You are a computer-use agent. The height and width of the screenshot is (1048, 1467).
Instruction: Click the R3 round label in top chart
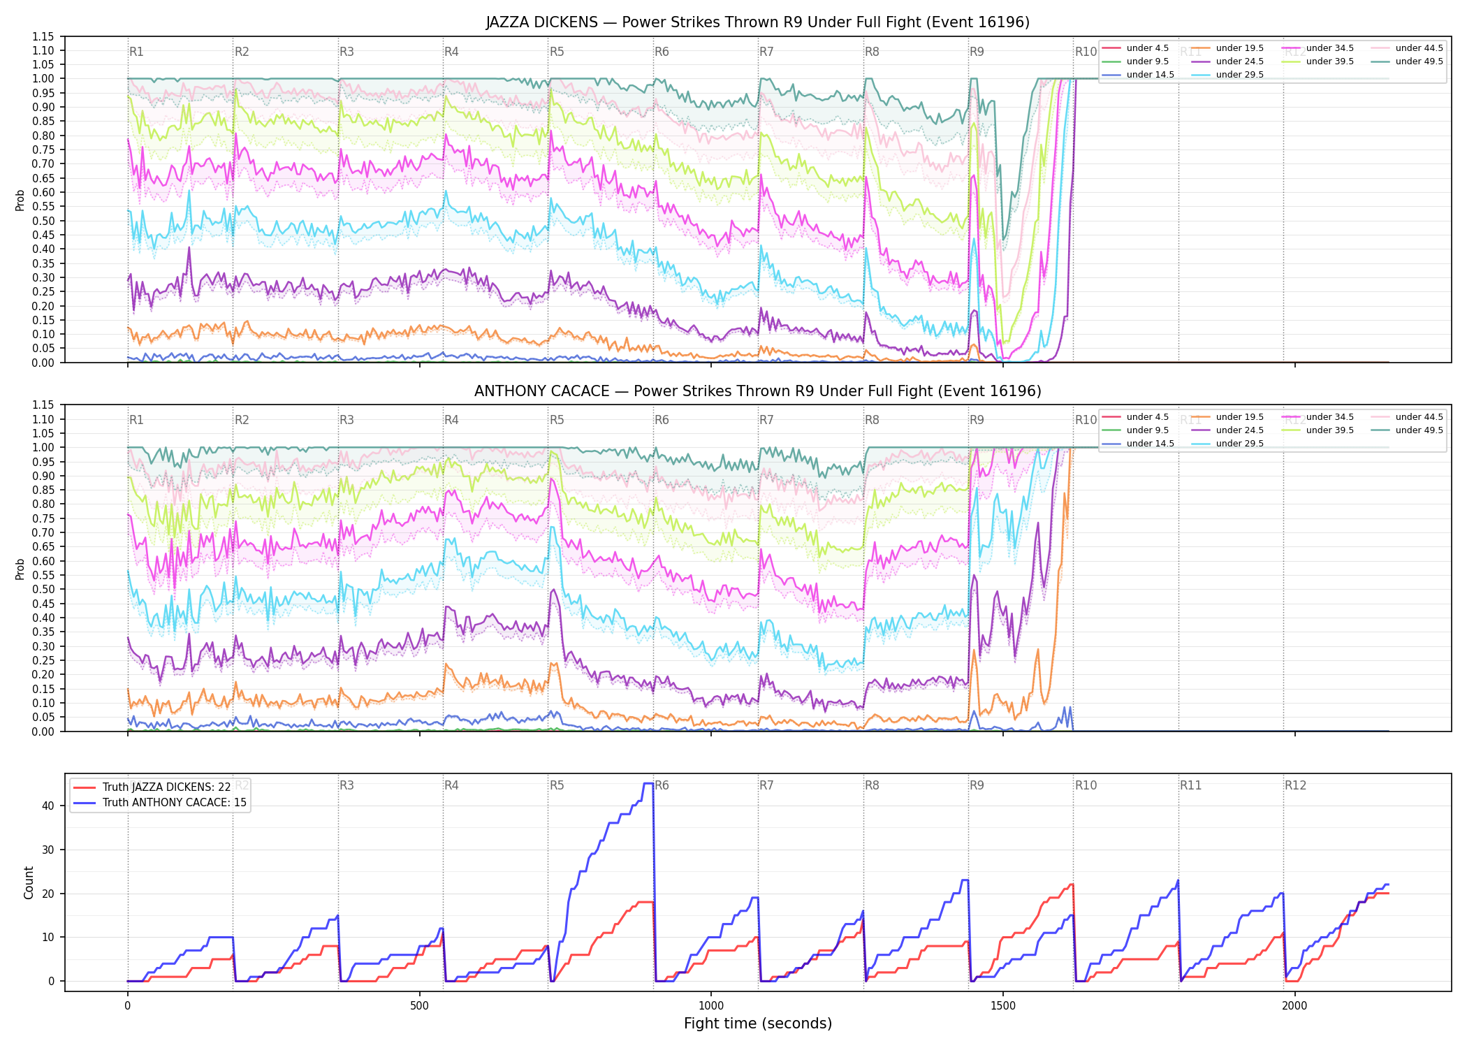tap(346, 52)
